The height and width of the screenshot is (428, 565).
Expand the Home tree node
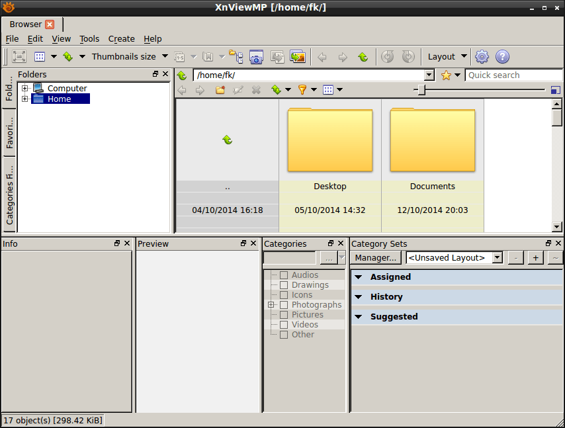pyautogui.click(x=25, y=99)
